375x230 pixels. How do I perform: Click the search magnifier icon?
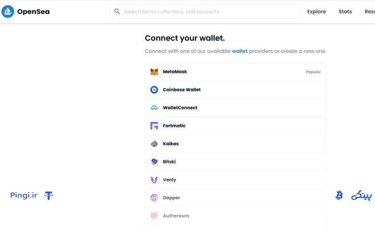[x=117, y=11]
